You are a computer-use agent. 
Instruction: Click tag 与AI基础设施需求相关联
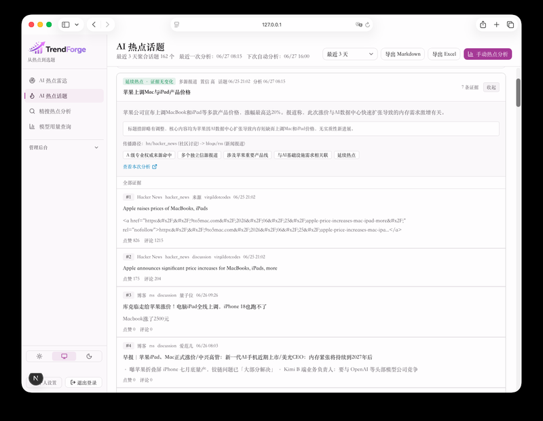pos(303,155)
